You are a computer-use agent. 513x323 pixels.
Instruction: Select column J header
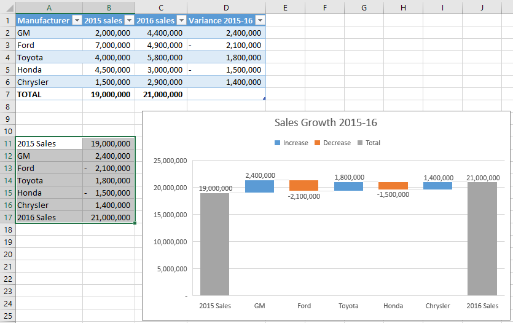click(x=482, y=7)
